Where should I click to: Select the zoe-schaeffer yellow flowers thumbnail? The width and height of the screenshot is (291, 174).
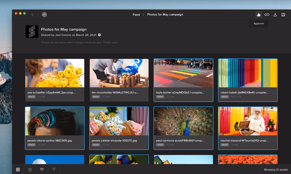pyautogui.click(x=55, y=73)
